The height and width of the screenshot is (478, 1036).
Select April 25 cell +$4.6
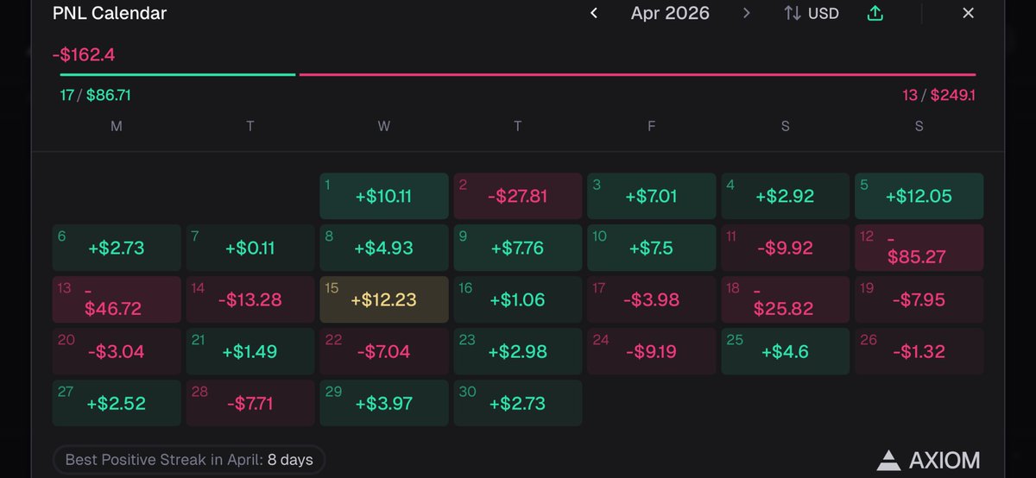pyautogui.click(x=786, y=351)
